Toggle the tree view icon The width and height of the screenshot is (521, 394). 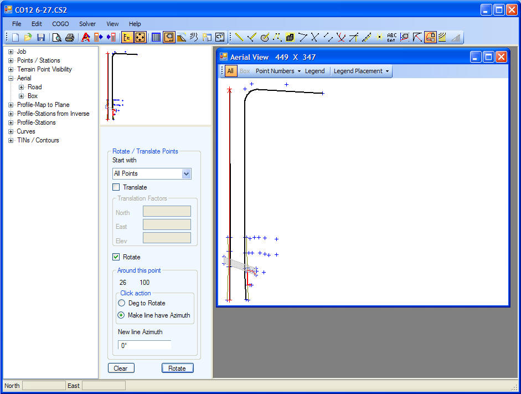click(x=127, y=37)
